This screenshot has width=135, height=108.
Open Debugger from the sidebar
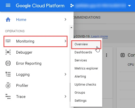[x=24, y=52]
